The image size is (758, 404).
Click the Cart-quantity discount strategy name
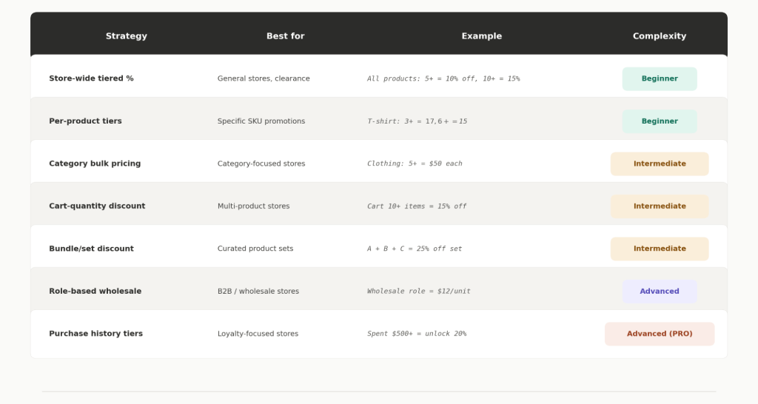[97, 206]
